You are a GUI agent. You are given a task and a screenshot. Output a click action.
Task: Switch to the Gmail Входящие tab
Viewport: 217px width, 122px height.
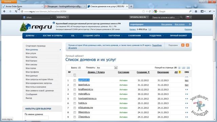click(65, 6)
